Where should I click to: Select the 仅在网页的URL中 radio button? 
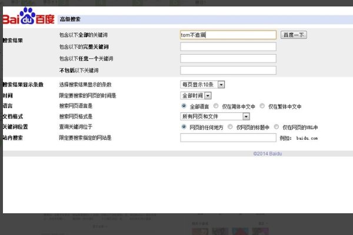click(x=277, y=127)
